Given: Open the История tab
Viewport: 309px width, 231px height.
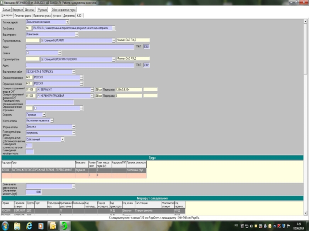Looking at the screenshot, I should point(57,16).
